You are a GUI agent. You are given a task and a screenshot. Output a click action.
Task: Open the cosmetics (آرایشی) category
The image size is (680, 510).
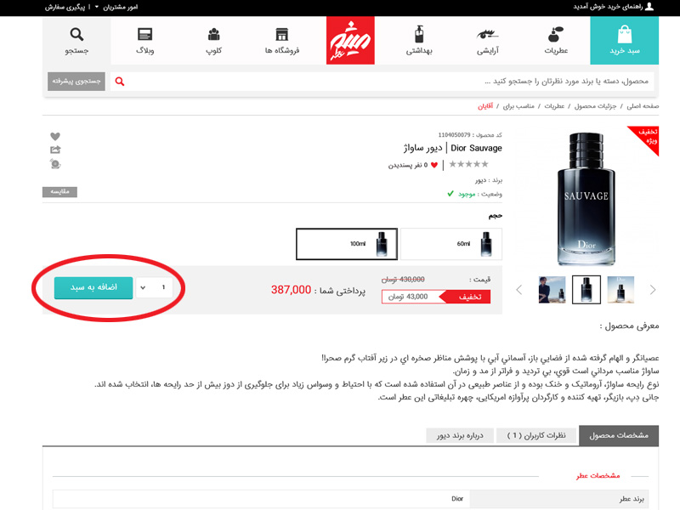(x=487, y=40)
